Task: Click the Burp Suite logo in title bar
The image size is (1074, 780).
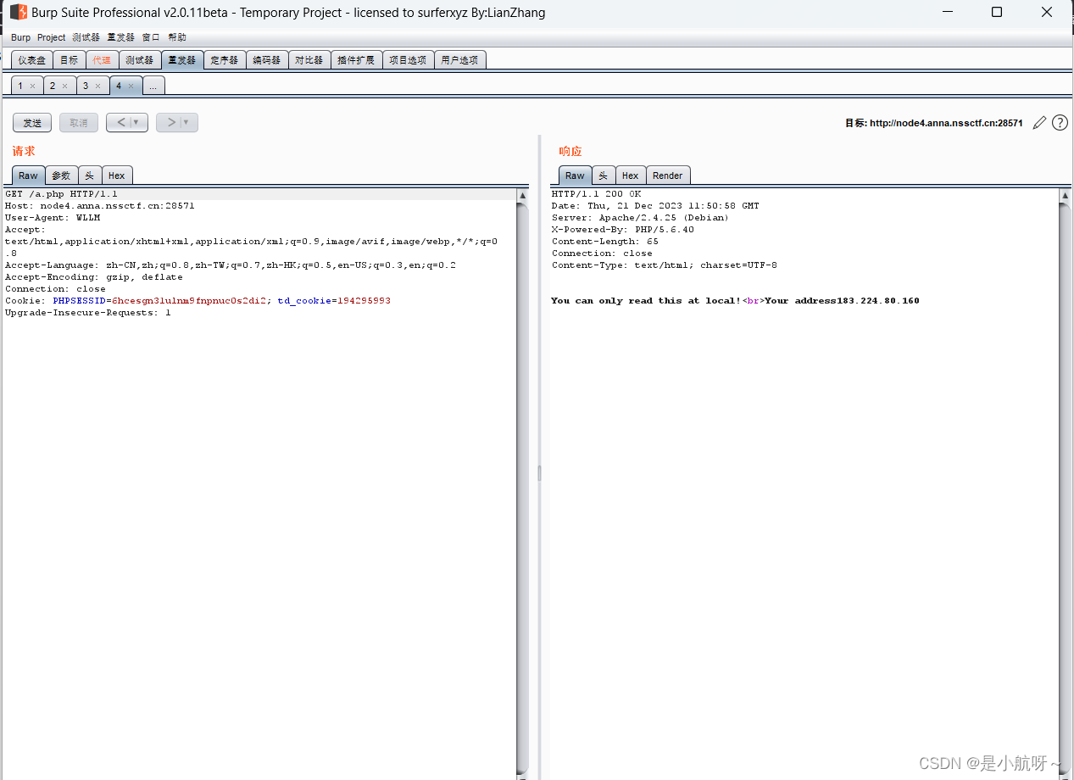Action: click(x=18, y=12)
